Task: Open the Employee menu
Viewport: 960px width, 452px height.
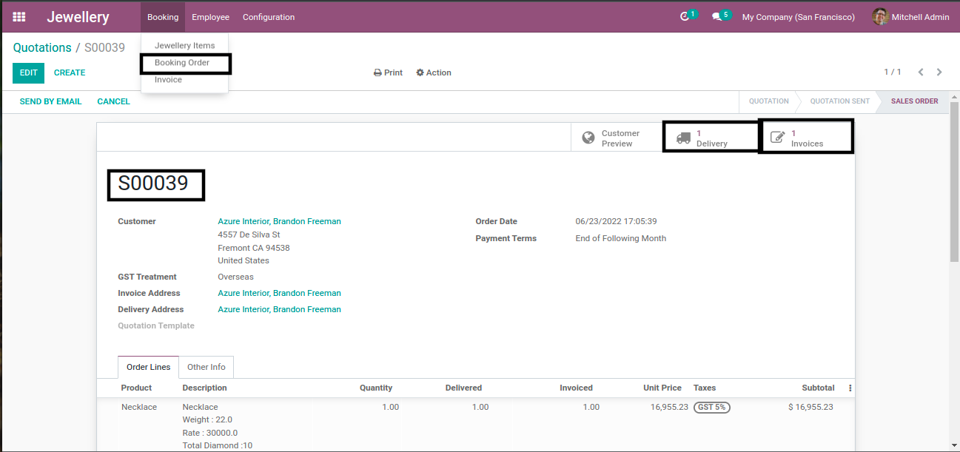Action: pos(210,17)
